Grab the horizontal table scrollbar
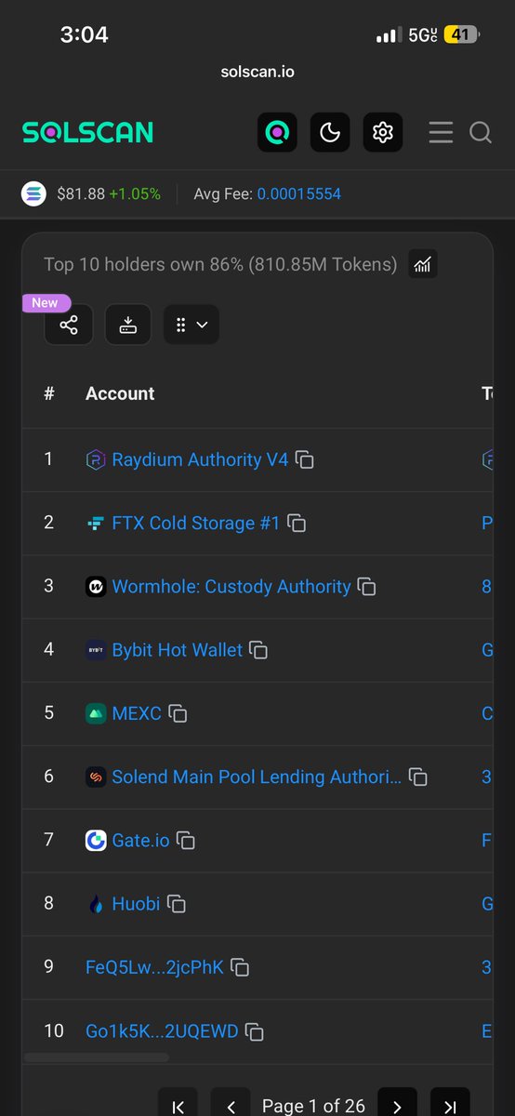 point(97,1057)
